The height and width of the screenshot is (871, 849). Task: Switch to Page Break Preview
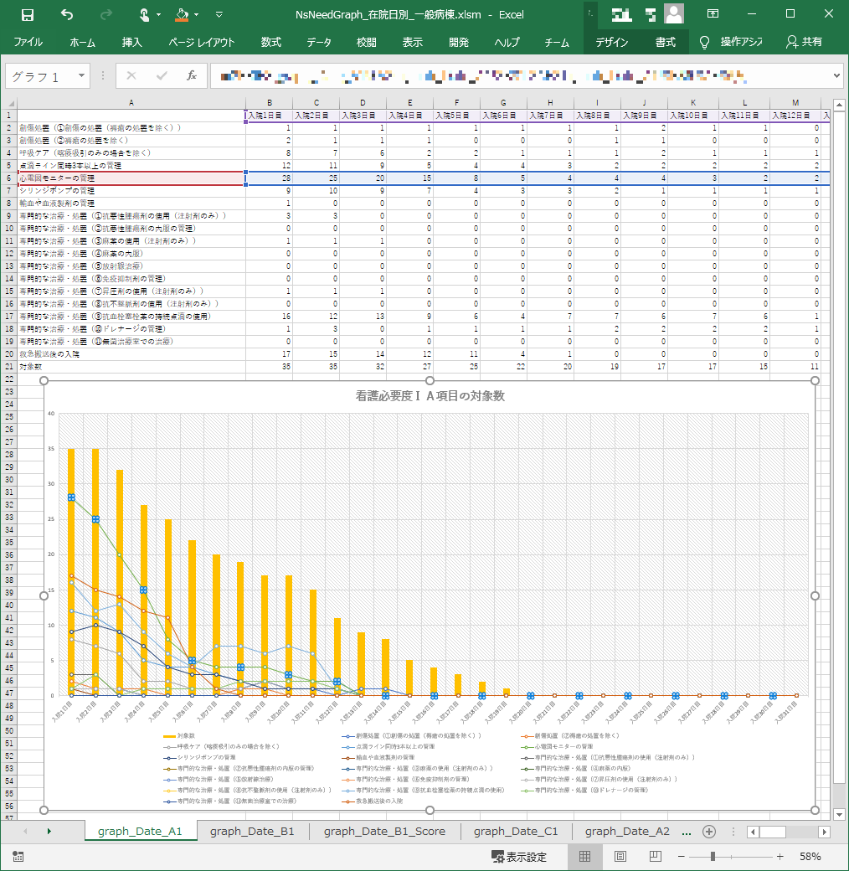[x=654, y=857]
